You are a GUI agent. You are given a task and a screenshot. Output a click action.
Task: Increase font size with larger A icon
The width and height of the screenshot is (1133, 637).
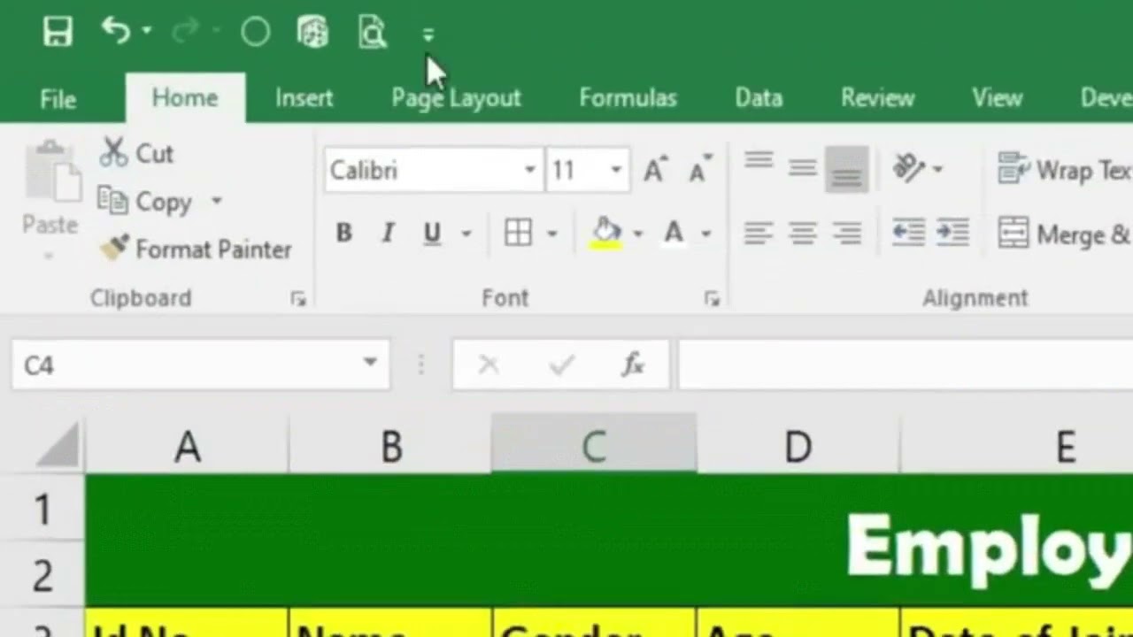[655, 169]
